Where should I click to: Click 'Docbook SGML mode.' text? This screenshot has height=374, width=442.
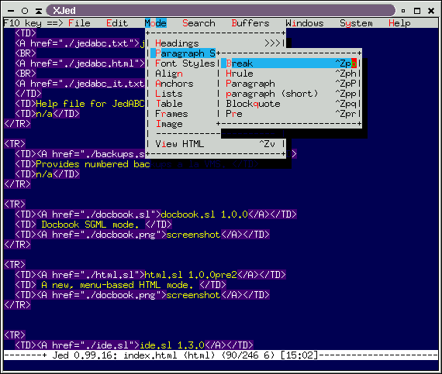90,225
